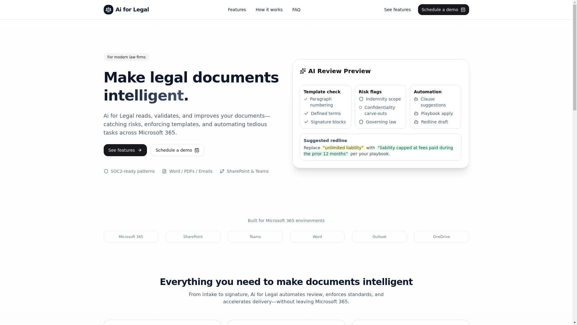577x325 pixels.
Task: Click the header Schedule a demo button
Action: coord(443,10)
